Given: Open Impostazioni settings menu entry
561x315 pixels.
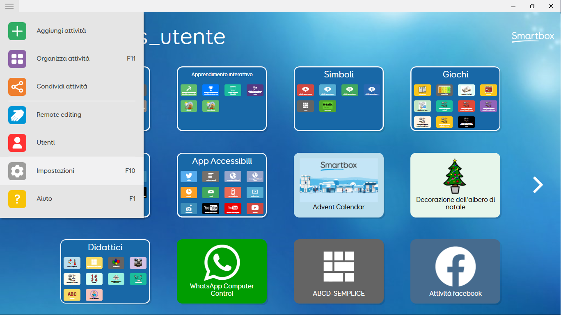Looking at the screenshot, I should [x=72, y=171].
